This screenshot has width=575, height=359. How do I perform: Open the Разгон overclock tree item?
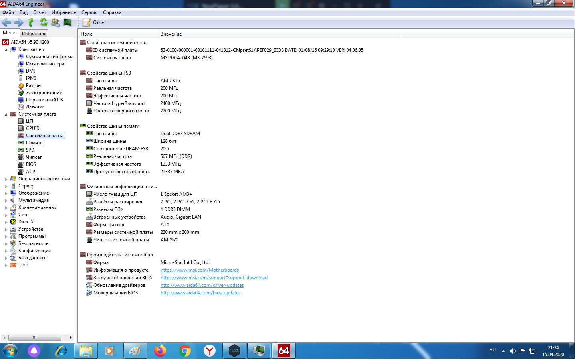[x=33, y=85]
